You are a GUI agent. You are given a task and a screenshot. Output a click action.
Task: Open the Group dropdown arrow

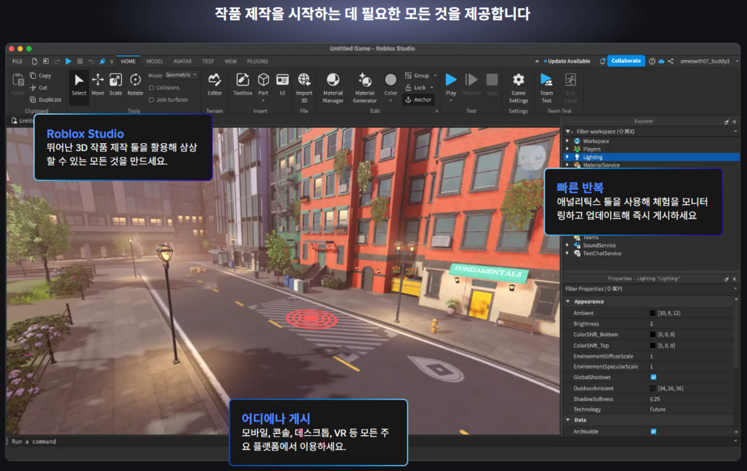coord(435,75)
